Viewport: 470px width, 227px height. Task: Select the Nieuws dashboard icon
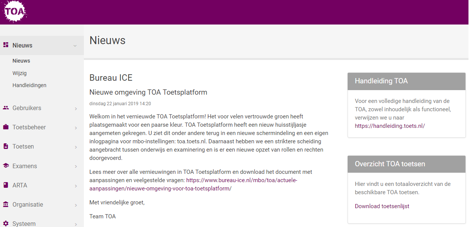pyautogui.click(x=5, y=45)
